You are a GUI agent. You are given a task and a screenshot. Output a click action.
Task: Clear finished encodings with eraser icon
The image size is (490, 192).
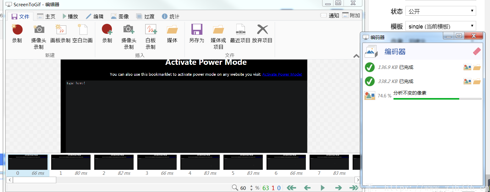pyautogui.click(x=477, y=51)
